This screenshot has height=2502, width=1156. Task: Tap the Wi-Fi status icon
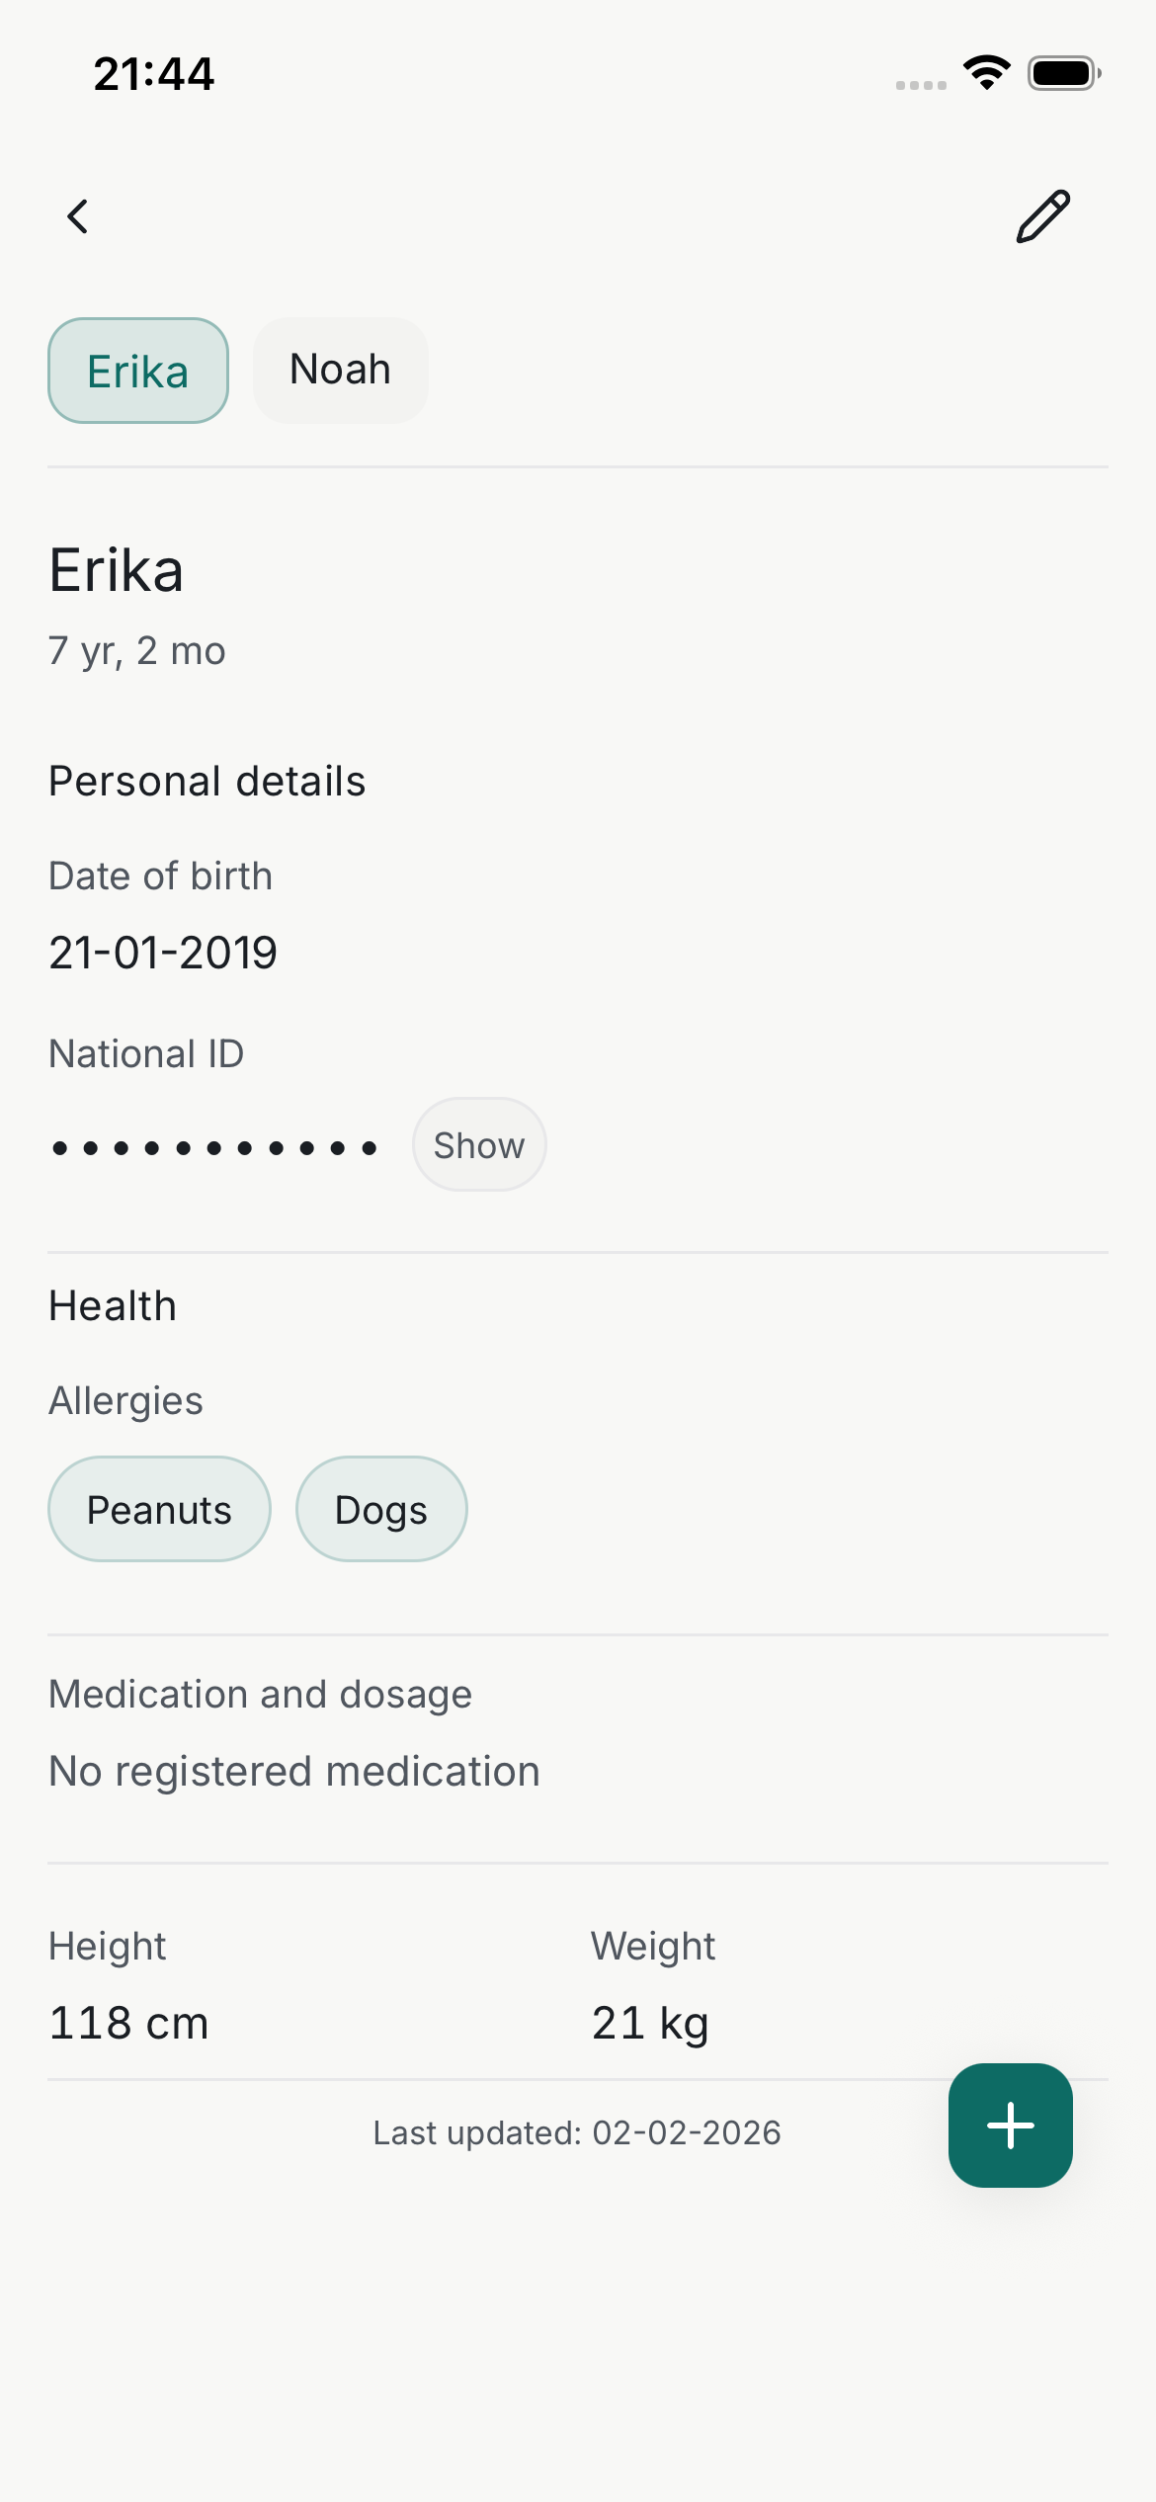pyautogui.click(x=986, y=73)
